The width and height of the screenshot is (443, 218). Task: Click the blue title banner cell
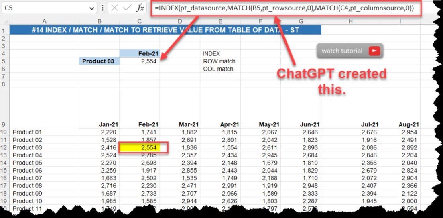[165, 30]
